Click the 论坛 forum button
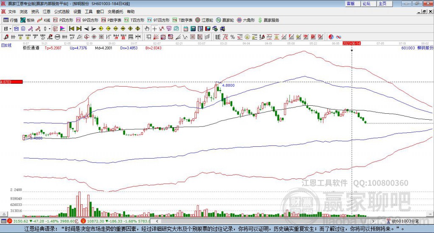Viewport: 434px width, 233px height. point(369,3)
